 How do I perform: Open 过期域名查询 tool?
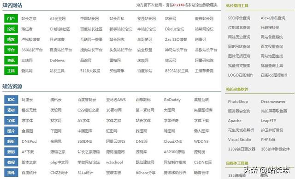click(239, 28)
